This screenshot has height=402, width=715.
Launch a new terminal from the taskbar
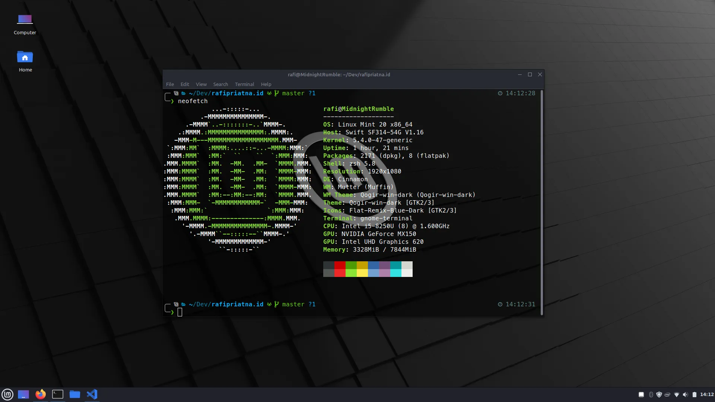click(58, 394)
